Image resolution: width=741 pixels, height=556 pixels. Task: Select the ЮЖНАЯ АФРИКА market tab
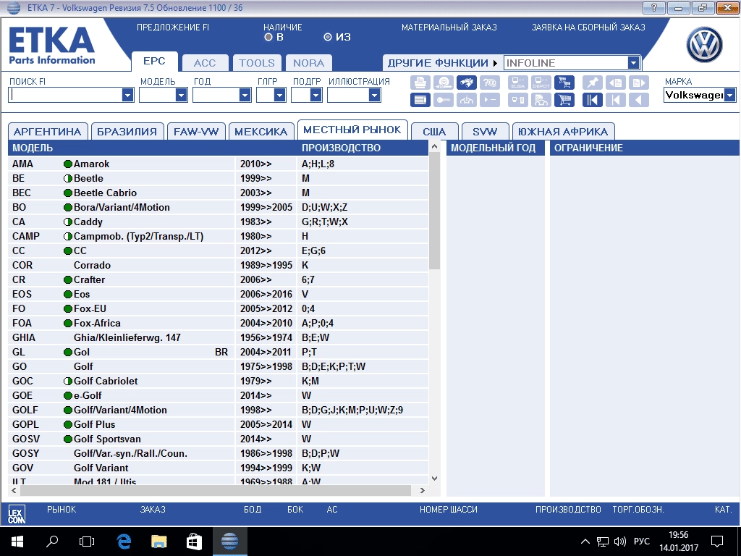(x=563, y=132)
